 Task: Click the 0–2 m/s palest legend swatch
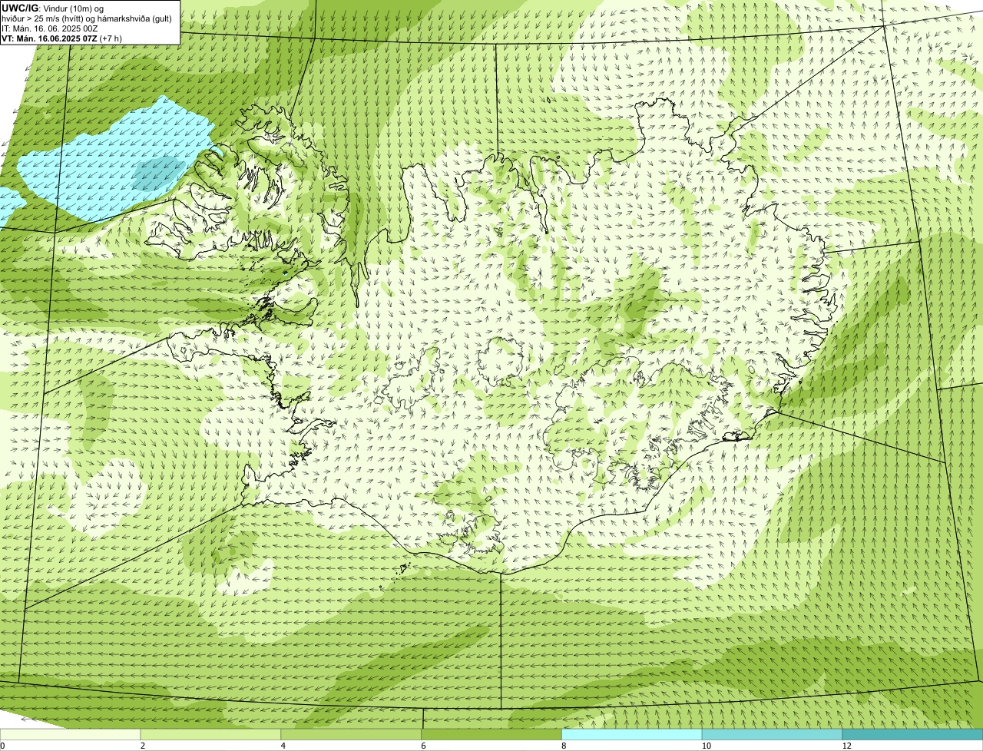point(71,734)
